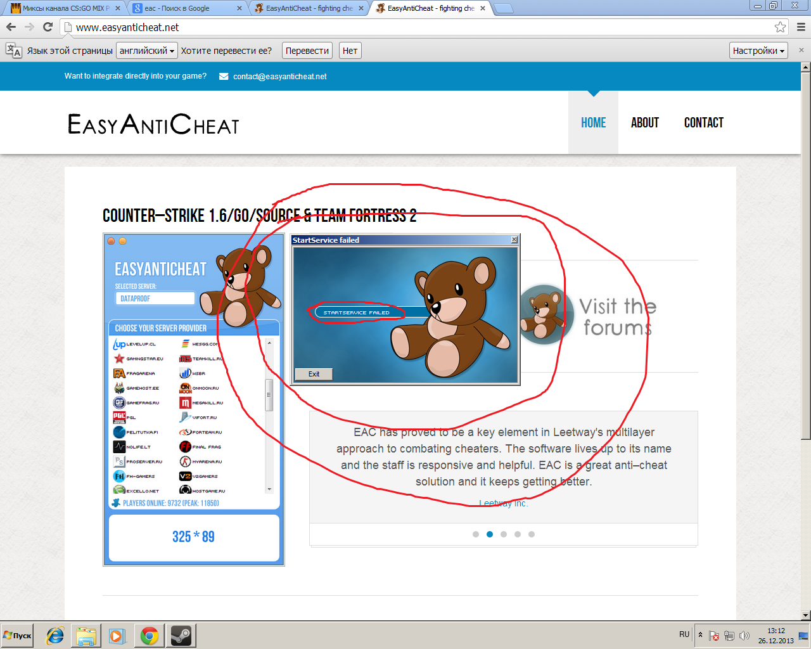
Task: Choose the GameFrag.ru GF logo
Action: [119, 402]
